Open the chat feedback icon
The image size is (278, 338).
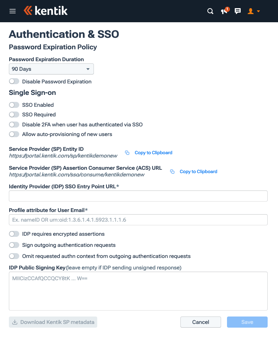pos(237,11)
